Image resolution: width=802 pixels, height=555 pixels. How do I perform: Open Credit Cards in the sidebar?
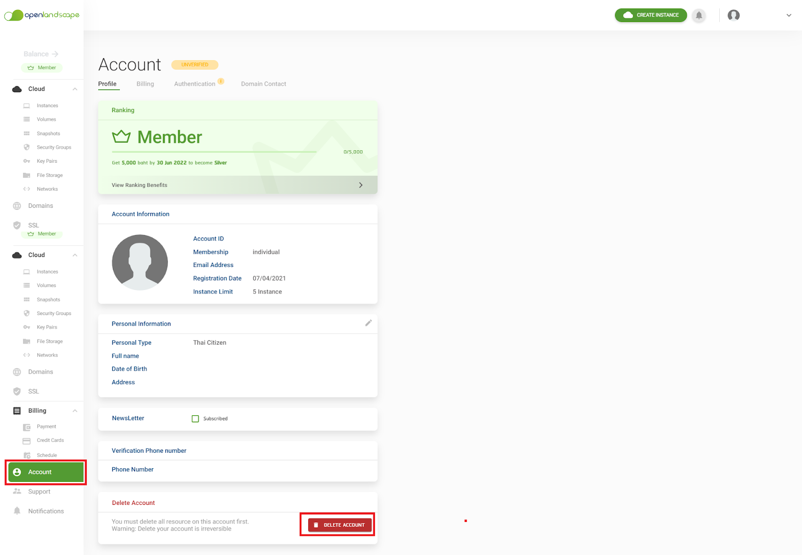(50, 440)
